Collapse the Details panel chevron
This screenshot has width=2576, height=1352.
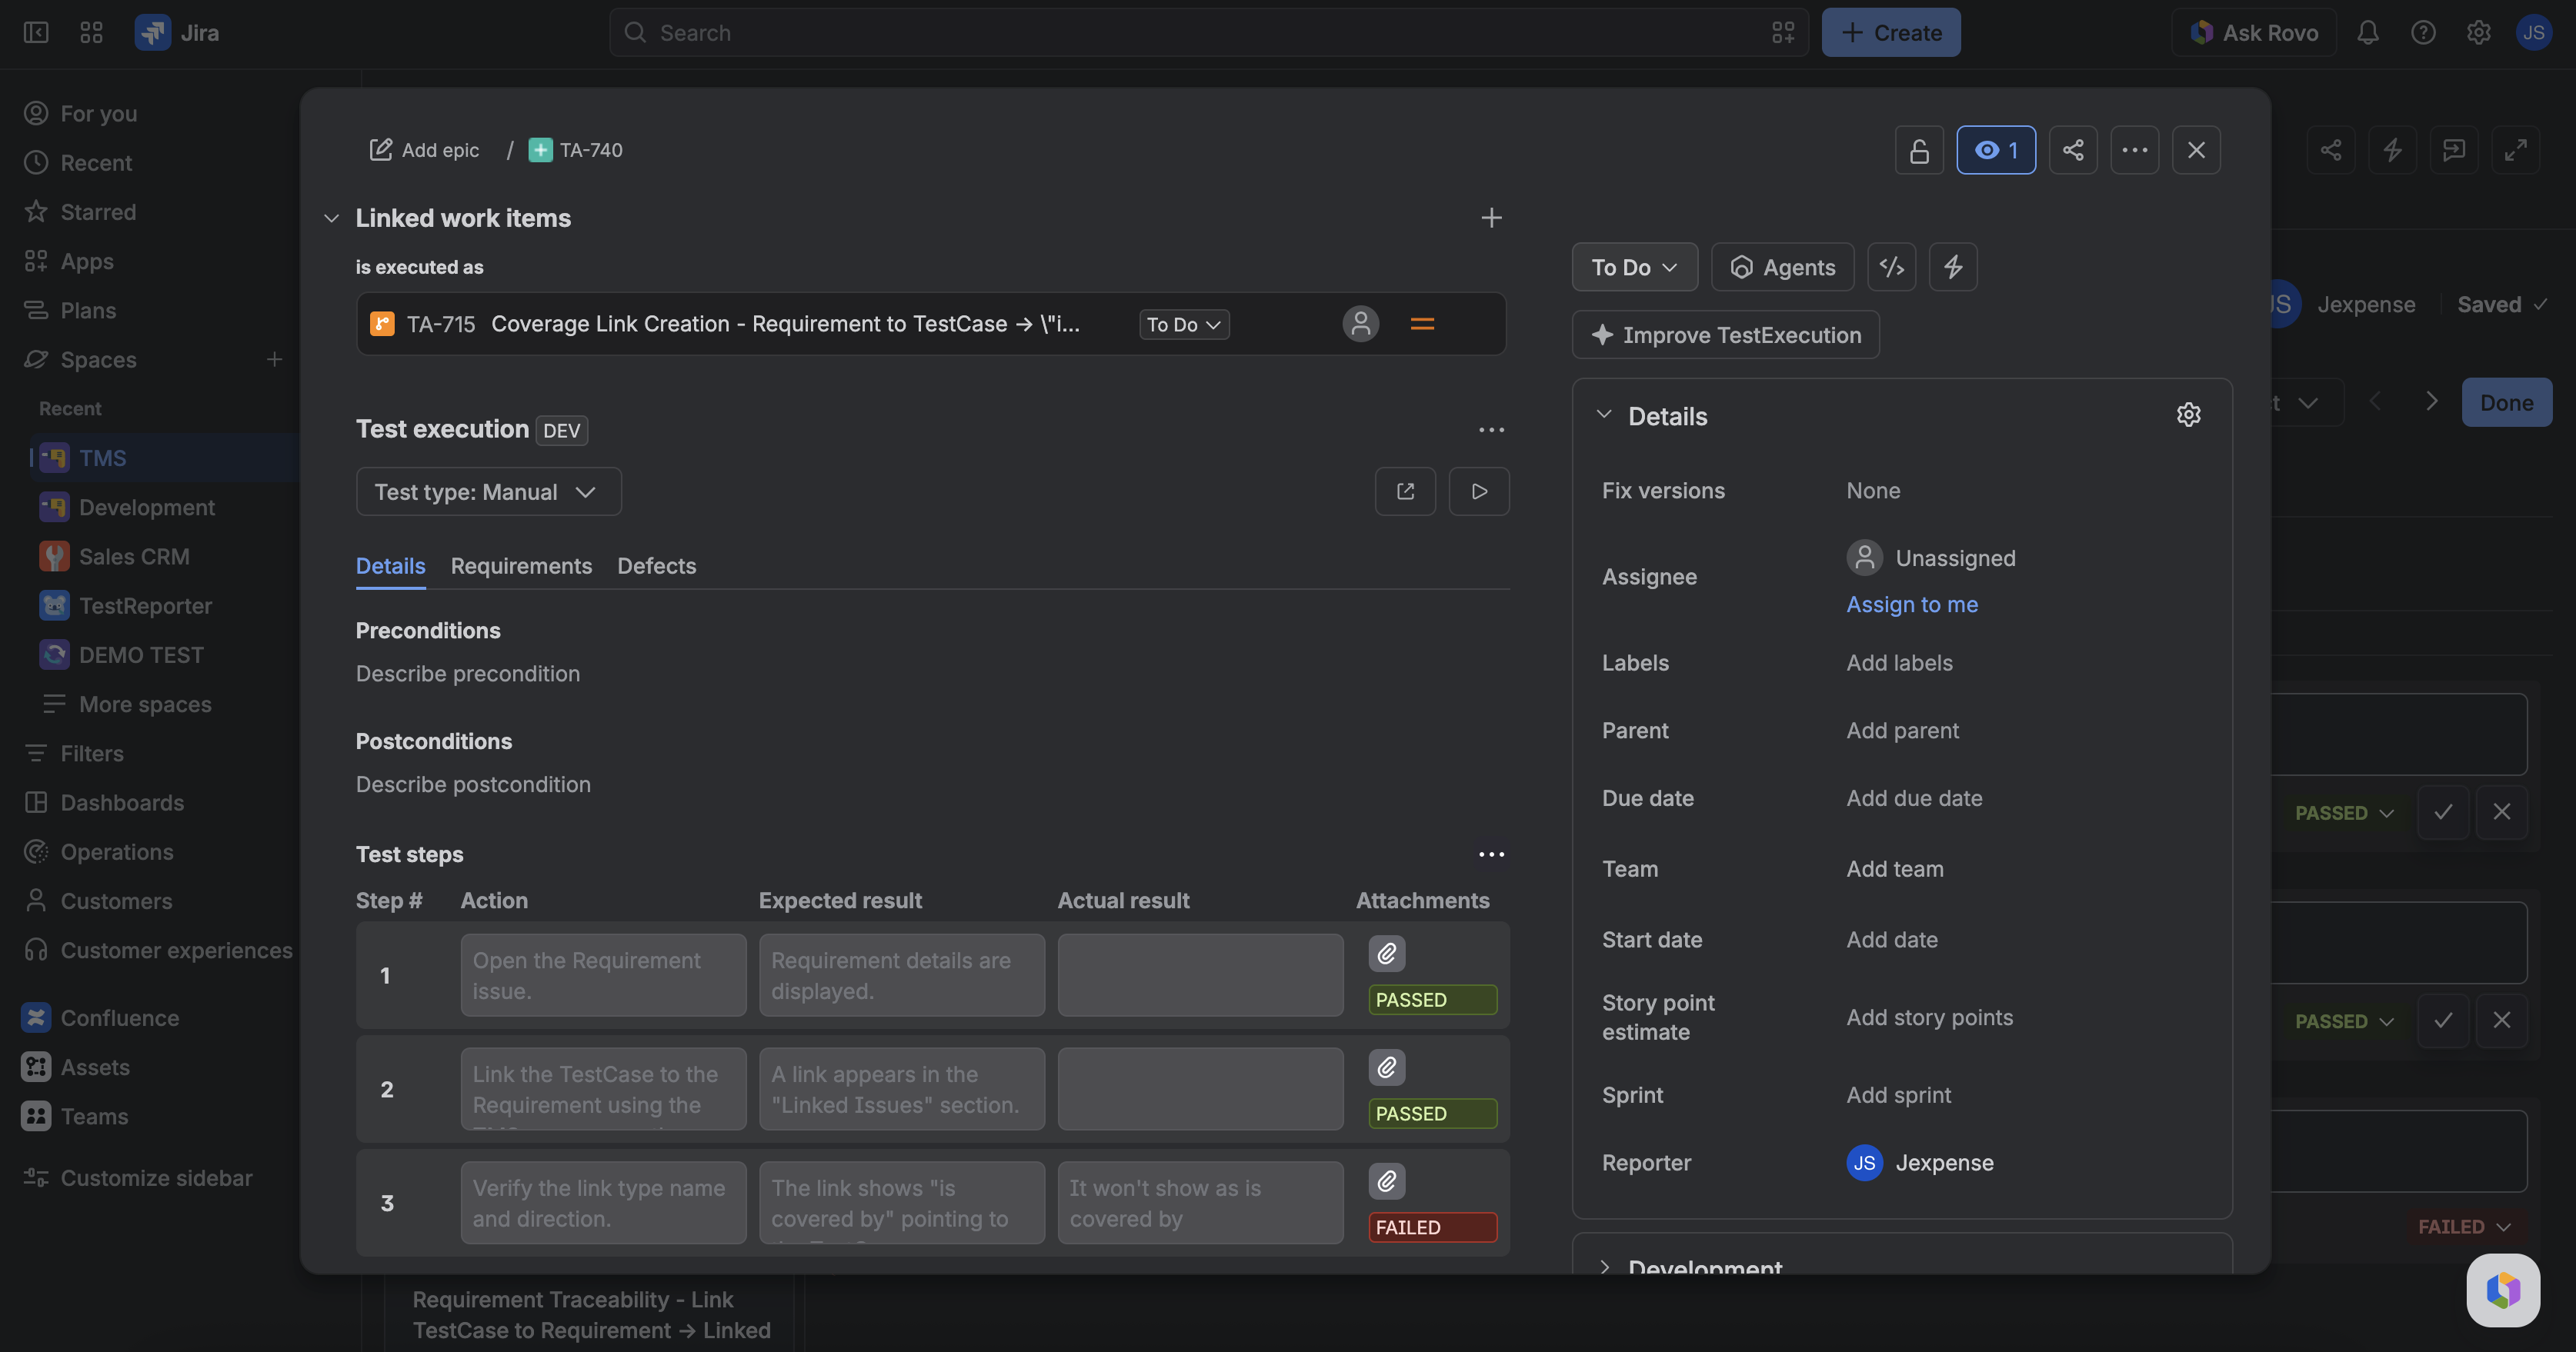1604,415
